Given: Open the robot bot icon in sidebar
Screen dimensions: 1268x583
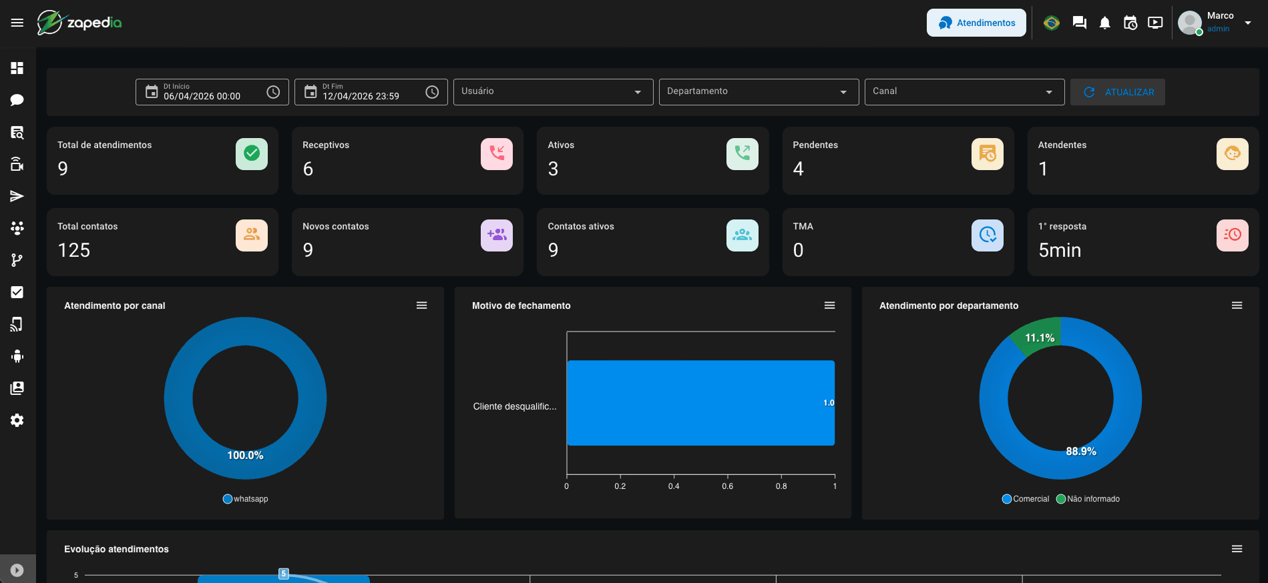Looking at the screenshot, I should 17,356.
